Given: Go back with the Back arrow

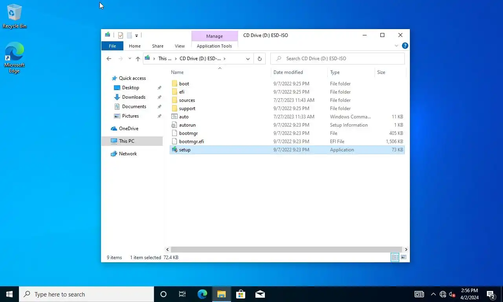Looking at the screenshot, I should click(x=109, y=59).
